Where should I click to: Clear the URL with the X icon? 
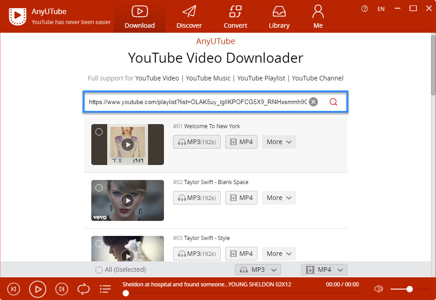pyautogui.click(x=313, y=102)
